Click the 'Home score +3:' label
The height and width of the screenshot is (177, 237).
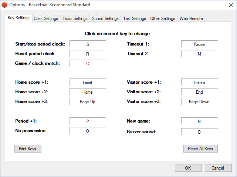(31, 101)
